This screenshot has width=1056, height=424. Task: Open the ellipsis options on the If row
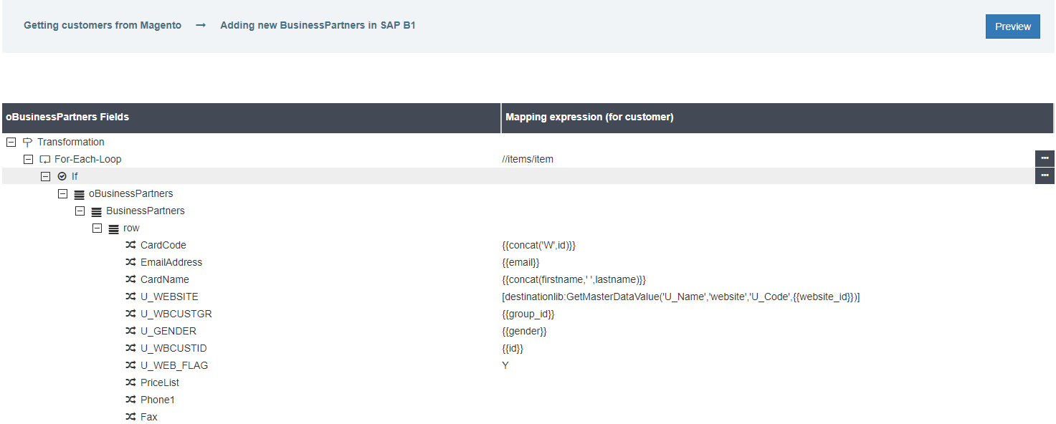(1045, 175)
